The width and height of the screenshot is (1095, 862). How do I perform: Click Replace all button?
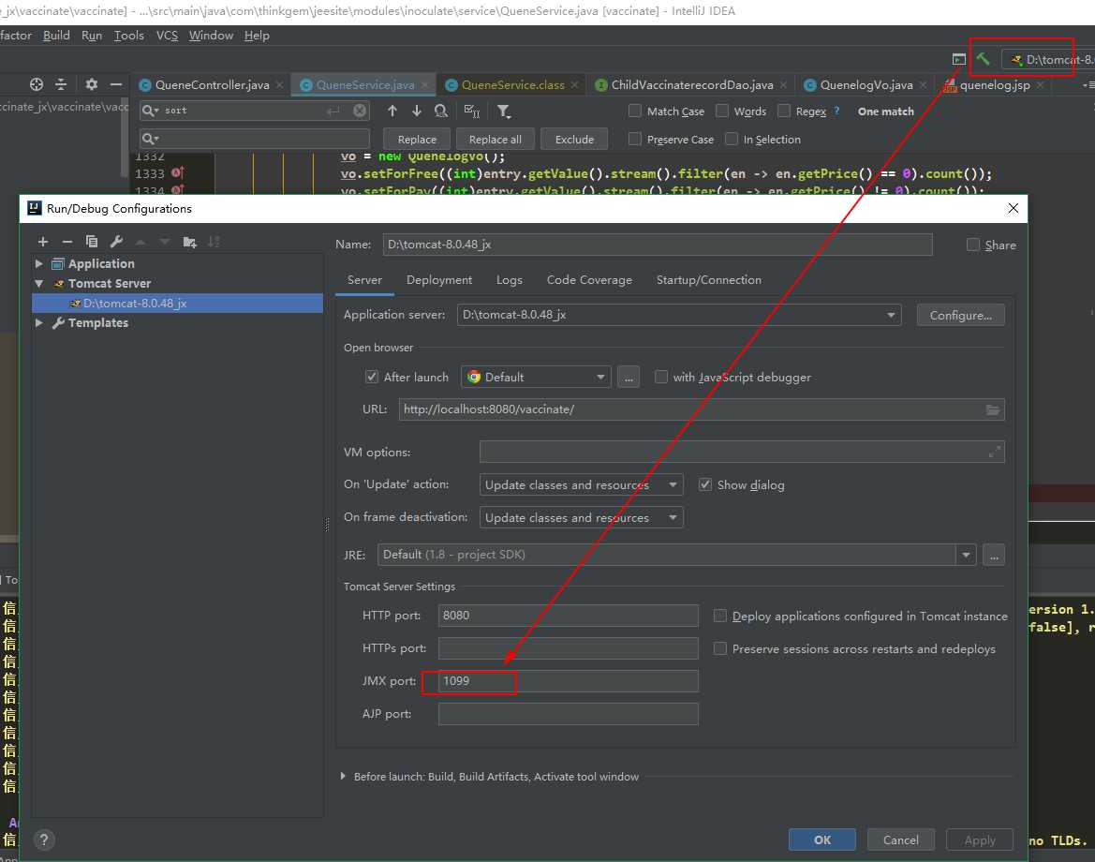(496, 139)
